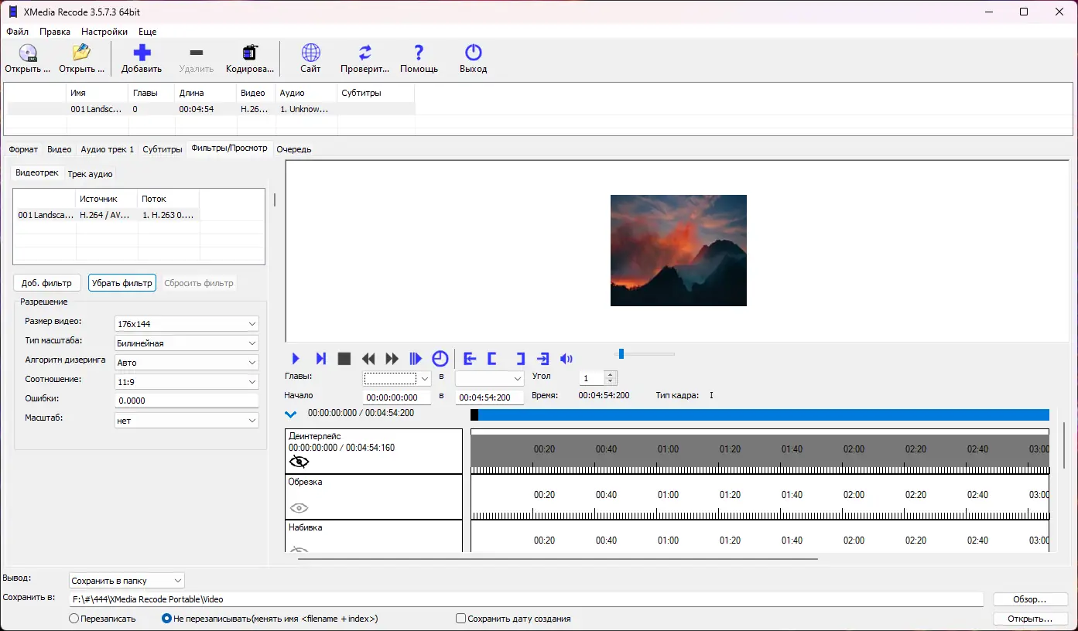Click the Browse (Обзор...) button

coord(1030,599)
